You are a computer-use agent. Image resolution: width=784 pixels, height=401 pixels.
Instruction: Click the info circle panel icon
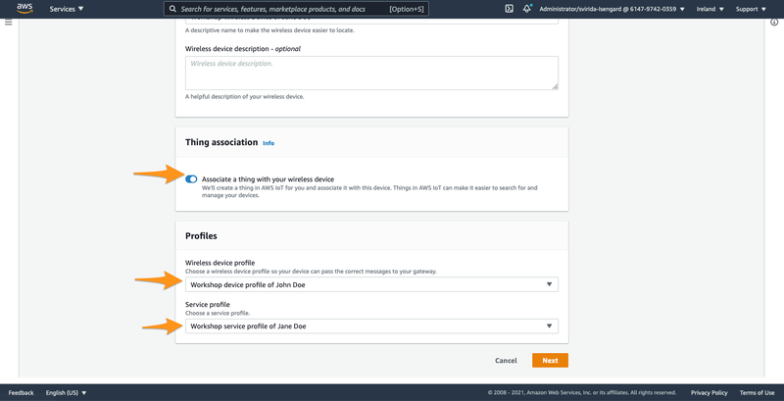point(775,23)
